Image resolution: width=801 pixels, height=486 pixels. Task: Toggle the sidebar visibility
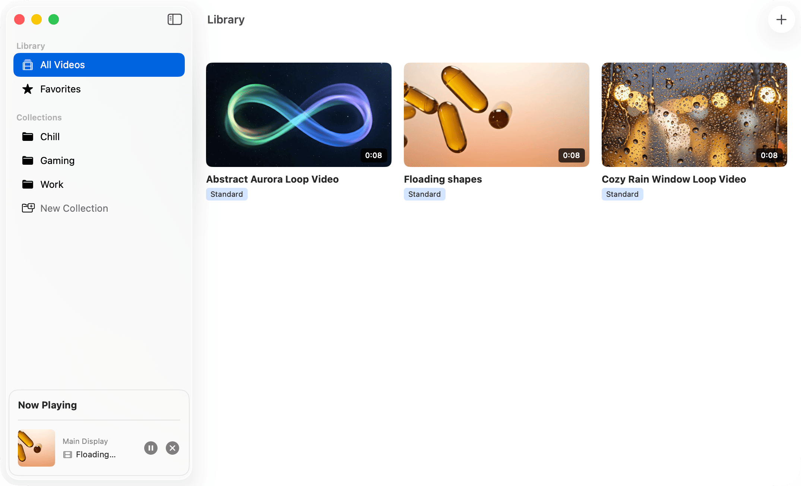[x=174, y=19]
